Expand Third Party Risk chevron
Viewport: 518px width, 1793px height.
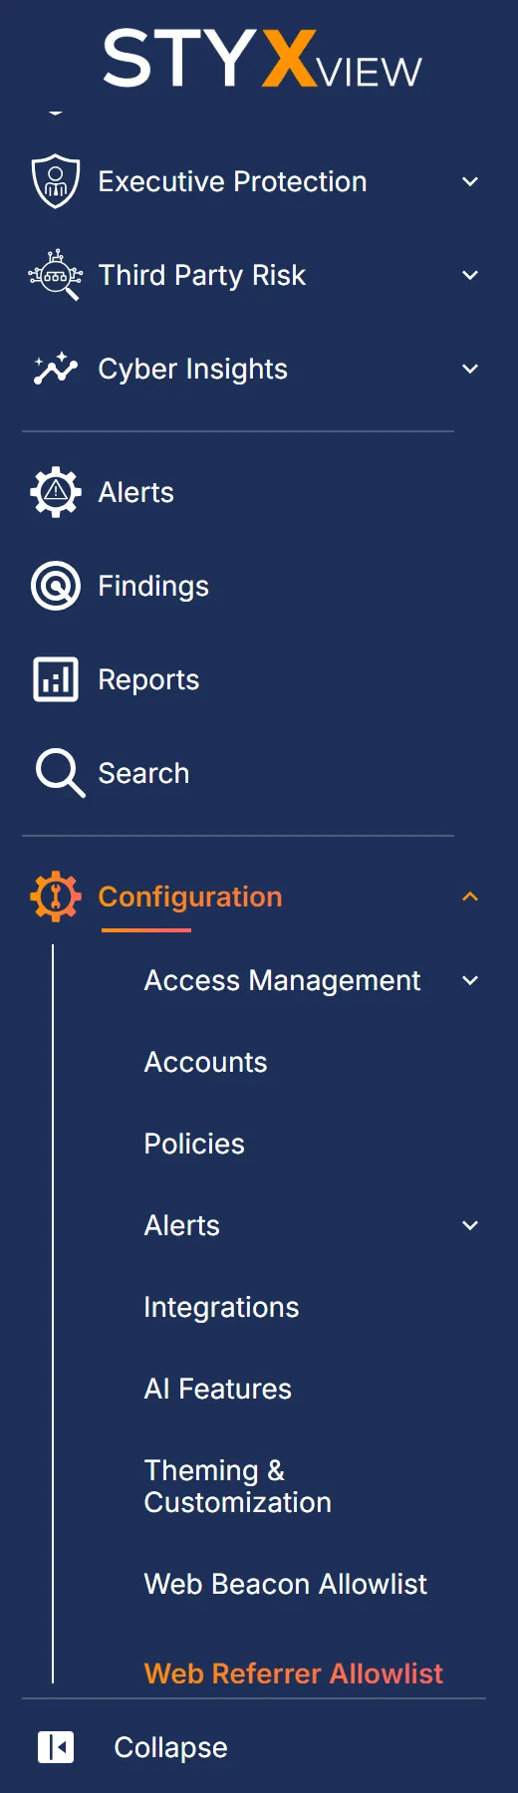coord(470,275)
